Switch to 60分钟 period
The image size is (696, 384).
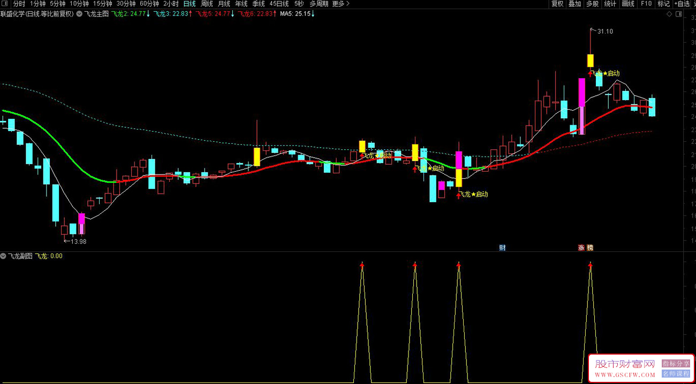149,4
